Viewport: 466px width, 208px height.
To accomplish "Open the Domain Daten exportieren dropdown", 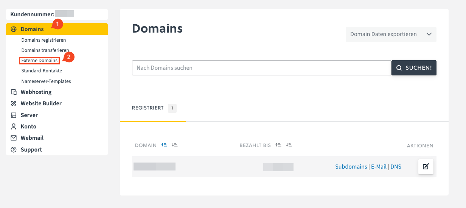I will (391, 34).
